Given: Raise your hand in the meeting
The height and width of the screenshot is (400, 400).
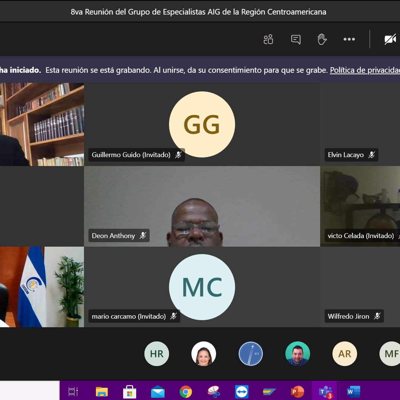Looking at the screenshot, I should (x=322, y=39).
